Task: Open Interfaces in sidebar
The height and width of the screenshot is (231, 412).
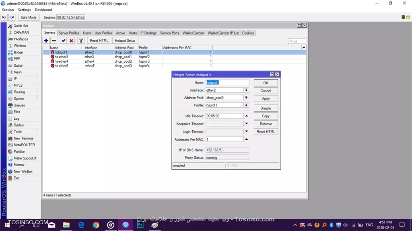Action: tap(21, 39)
